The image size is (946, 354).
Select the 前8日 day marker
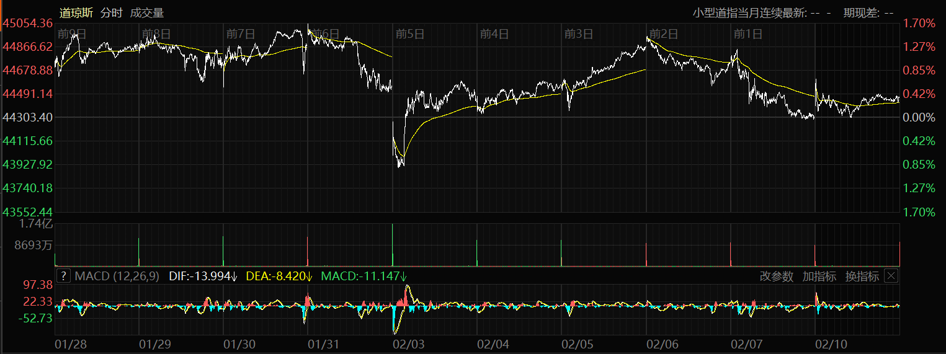click(x=156, y=33)
